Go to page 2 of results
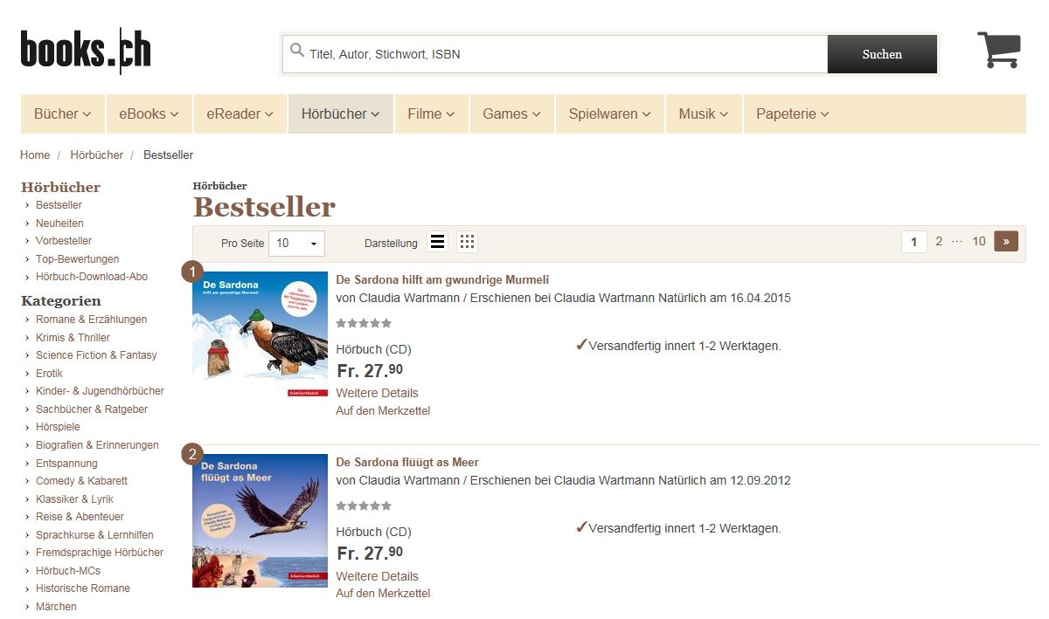The width and height of the screenshot is (1049, 619). [939, 242]
